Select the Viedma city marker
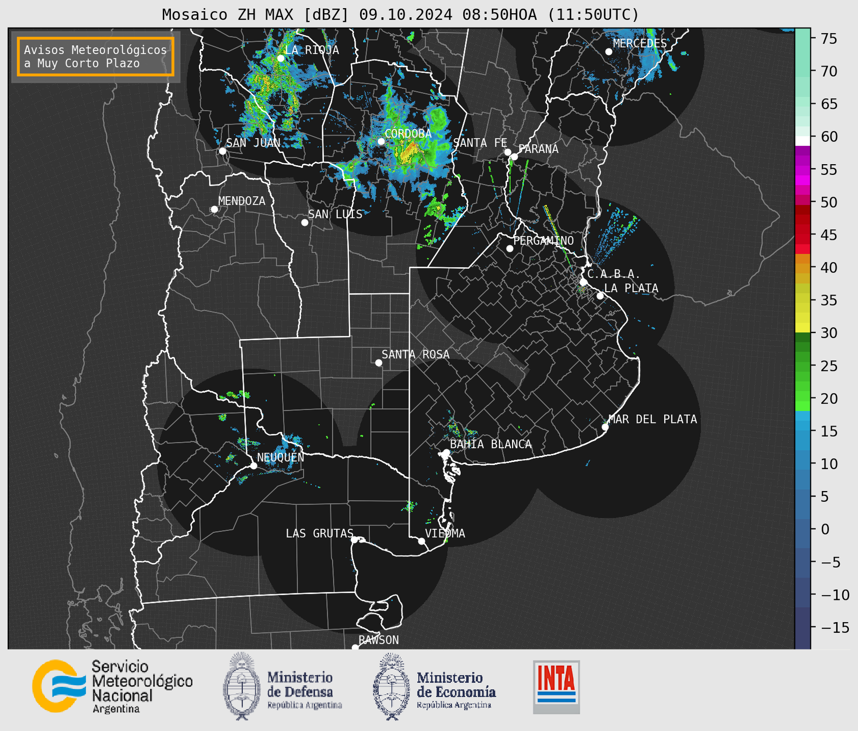 pyautogui.click(x=422, y=541)
